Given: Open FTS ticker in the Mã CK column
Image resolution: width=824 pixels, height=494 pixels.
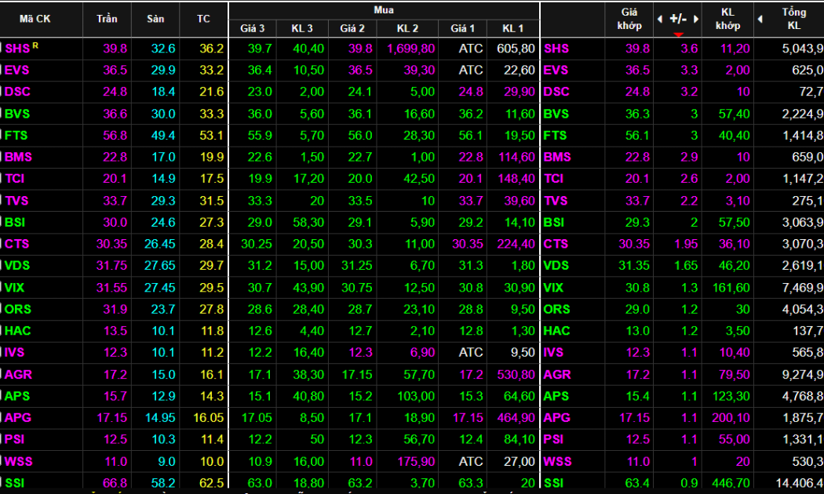Looking at the screenshot, I should pyautogui.click(x=16, y=136).
